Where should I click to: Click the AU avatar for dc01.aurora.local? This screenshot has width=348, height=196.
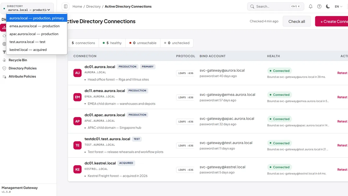(77, 73)
